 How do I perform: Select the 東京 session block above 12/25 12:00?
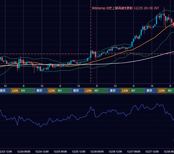tap(78, 91)
